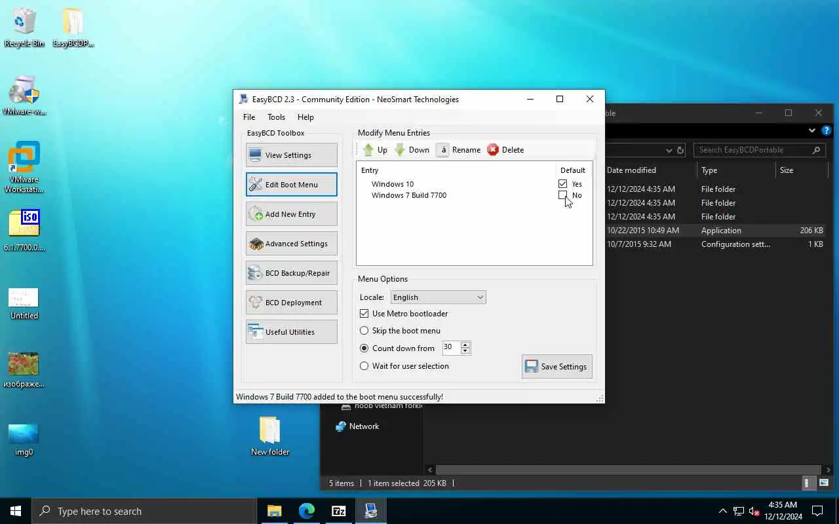Open the muted volume tray icon
The image size is (839, 524).
coord(754,511)
